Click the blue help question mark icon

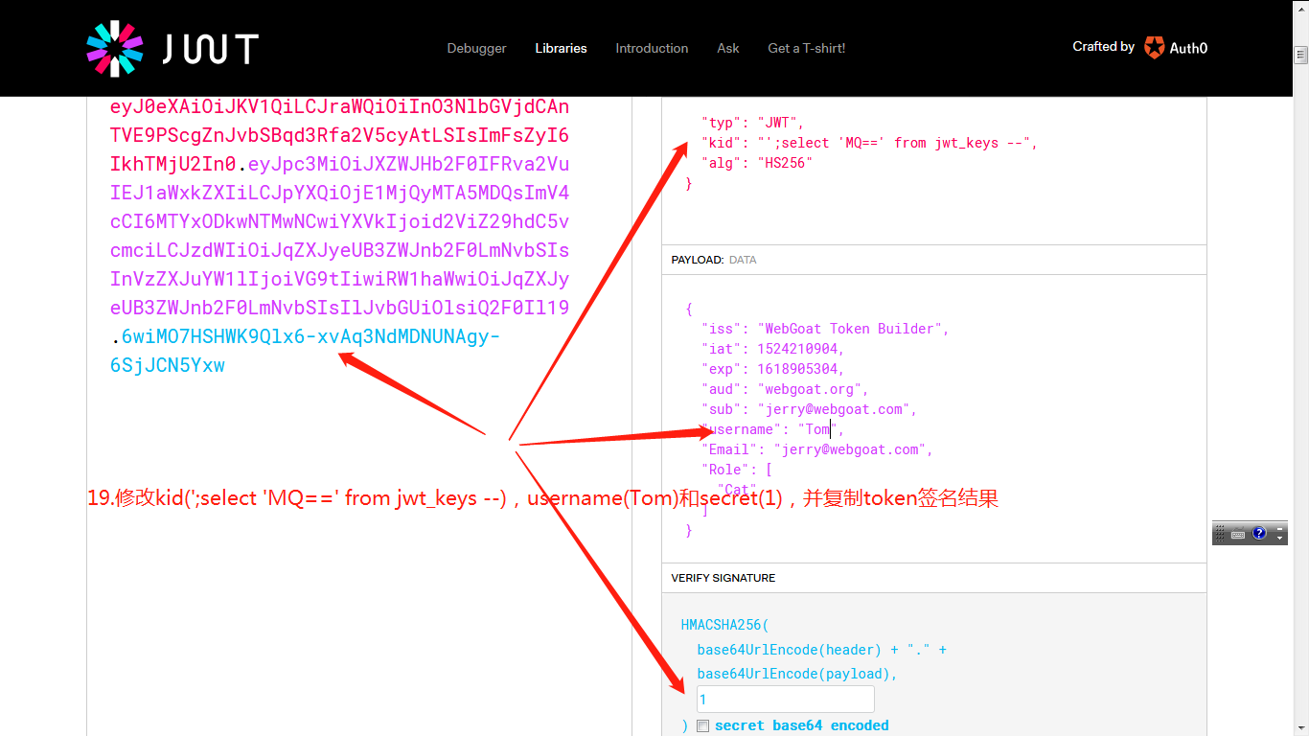tap(1259, 534)
